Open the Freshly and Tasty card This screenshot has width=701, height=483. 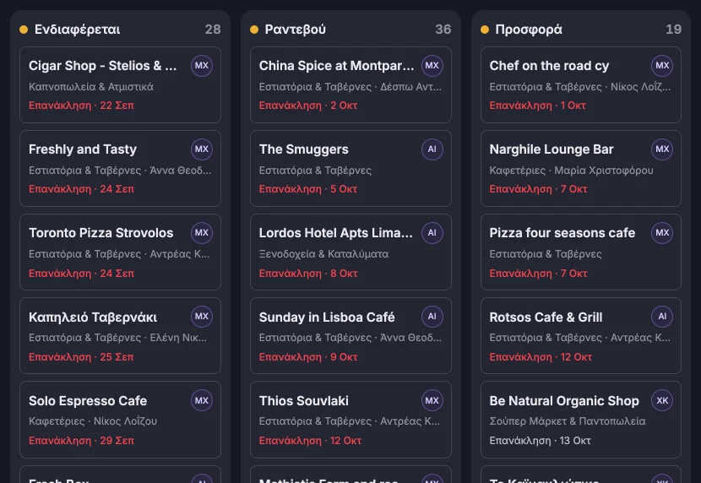[x=120, y=168]
